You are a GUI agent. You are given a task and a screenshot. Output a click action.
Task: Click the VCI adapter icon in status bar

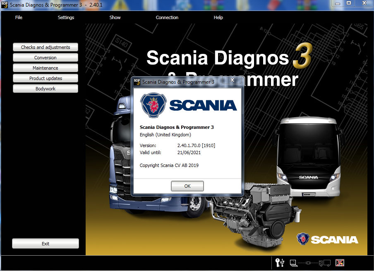308,263
